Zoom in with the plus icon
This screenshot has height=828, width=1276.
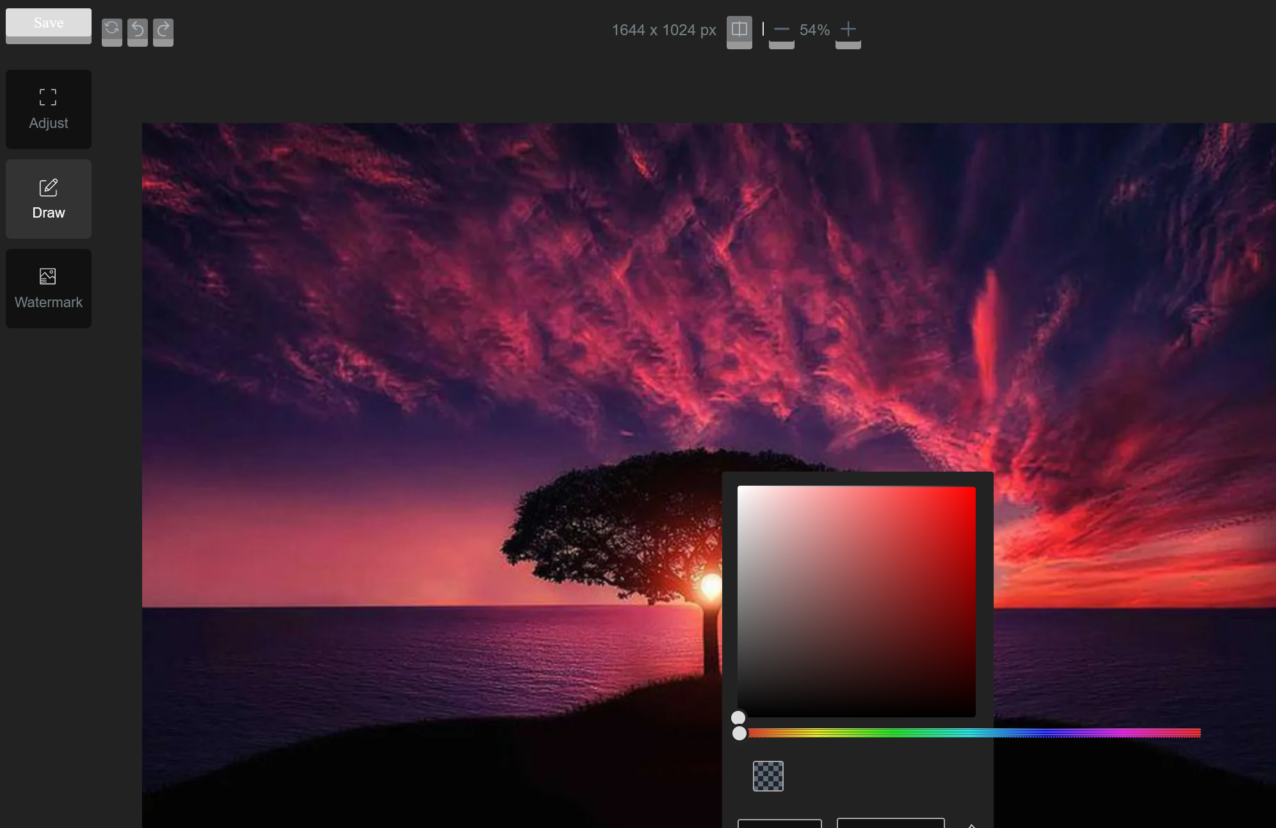point(848,29)
